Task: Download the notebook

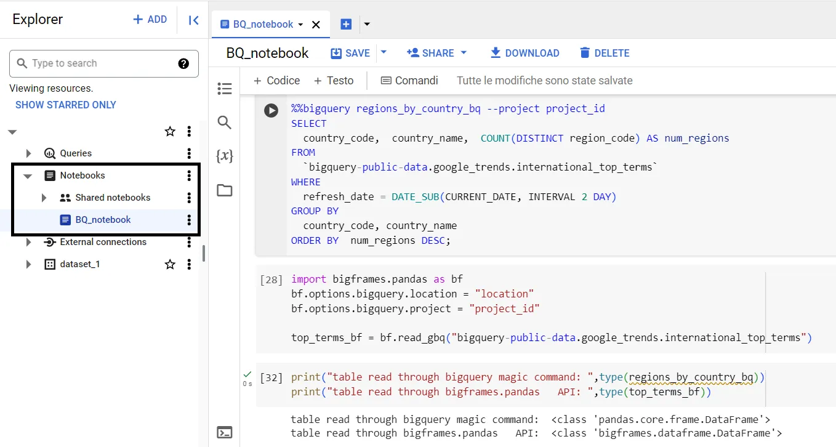Action: point(525,53)
